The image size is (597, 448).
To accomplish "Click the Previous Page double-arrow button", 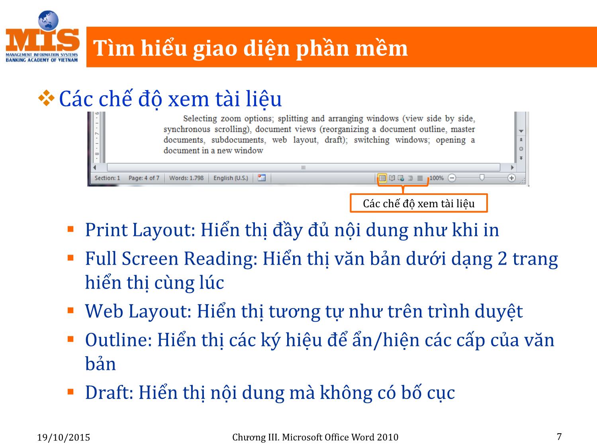I will pos(521,140).
